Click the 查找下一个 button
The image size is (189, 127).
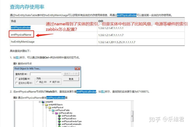[x=71, y=74]
